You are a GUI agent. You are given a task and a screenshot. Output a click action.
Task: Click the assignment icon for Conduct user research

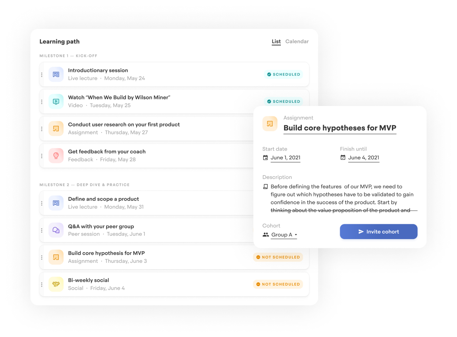click(56, 129)
